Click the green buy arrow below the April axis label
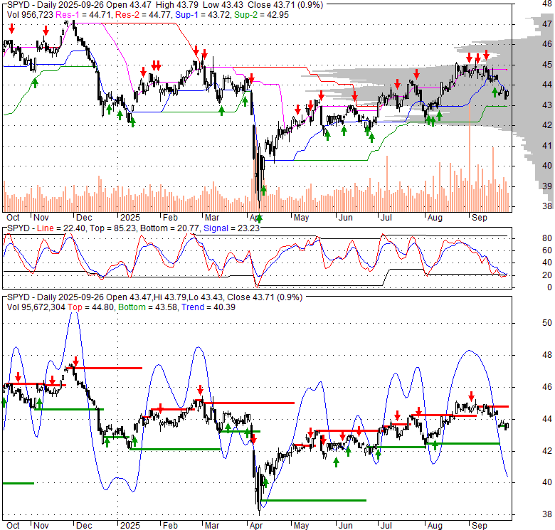555x530 pixels. point(260,218)
